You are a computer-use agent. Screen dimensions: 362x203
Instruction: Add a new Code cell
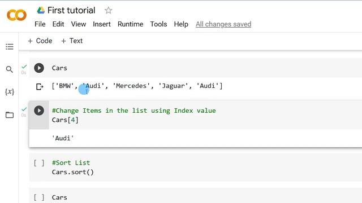tap(40, 41)
